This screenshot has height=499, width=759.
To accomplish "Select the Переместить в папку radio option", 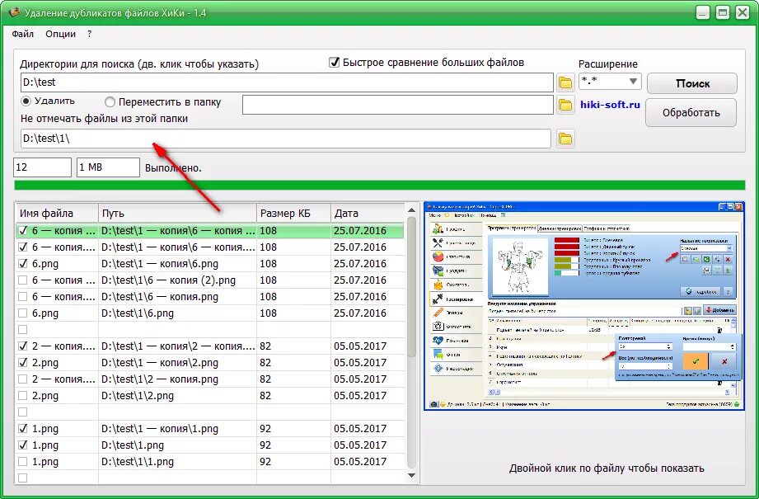I will tap(110, 102).
